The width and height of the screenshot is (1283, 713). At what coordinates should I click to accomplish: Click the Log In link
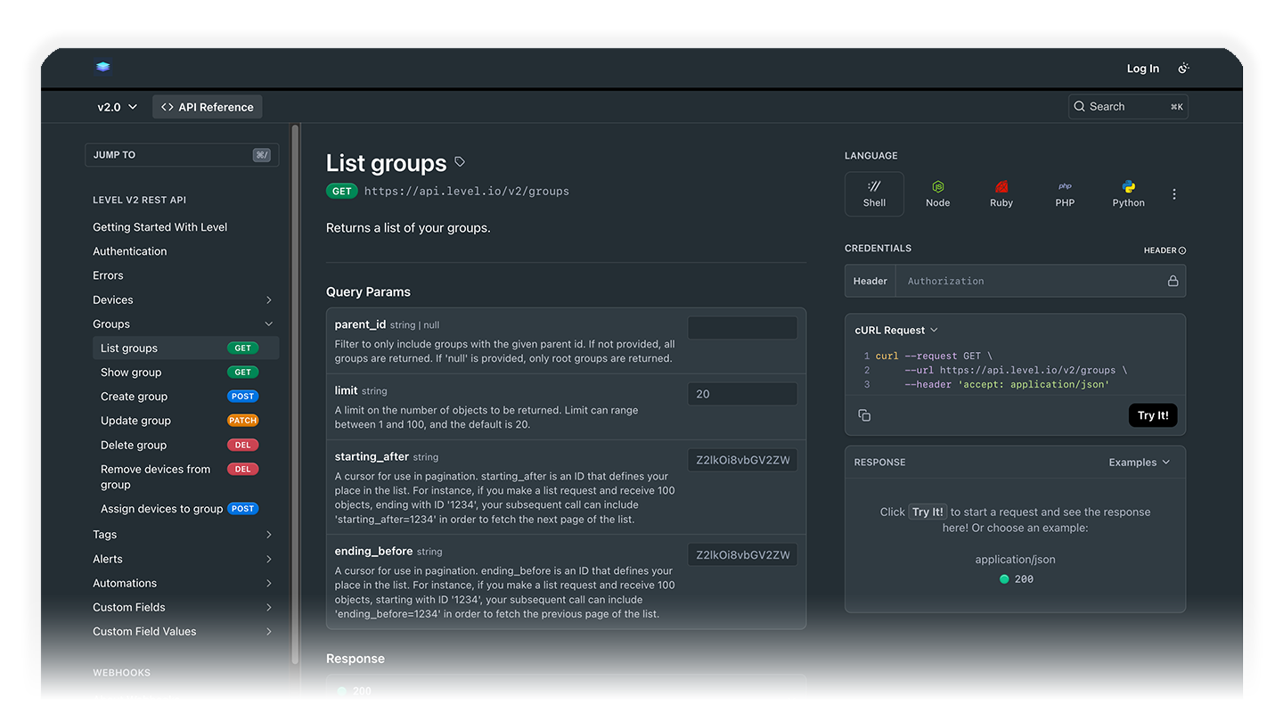point(1142,69)
